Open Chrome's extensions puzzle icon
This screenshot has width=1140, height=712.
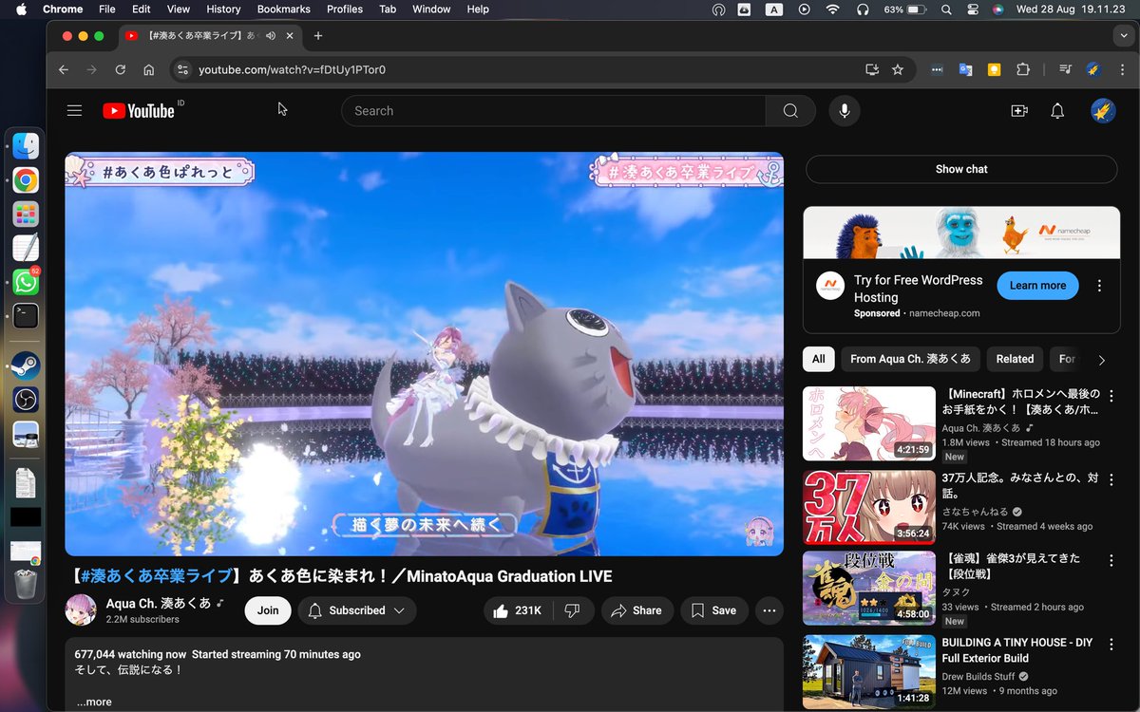tap(1022, 69)
